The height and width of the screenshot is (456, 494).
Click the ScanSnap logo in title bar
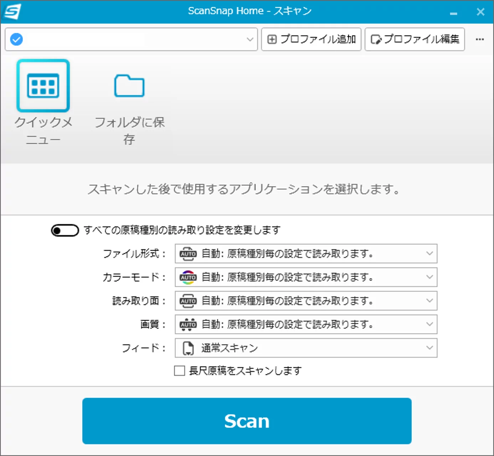[12, 11]
